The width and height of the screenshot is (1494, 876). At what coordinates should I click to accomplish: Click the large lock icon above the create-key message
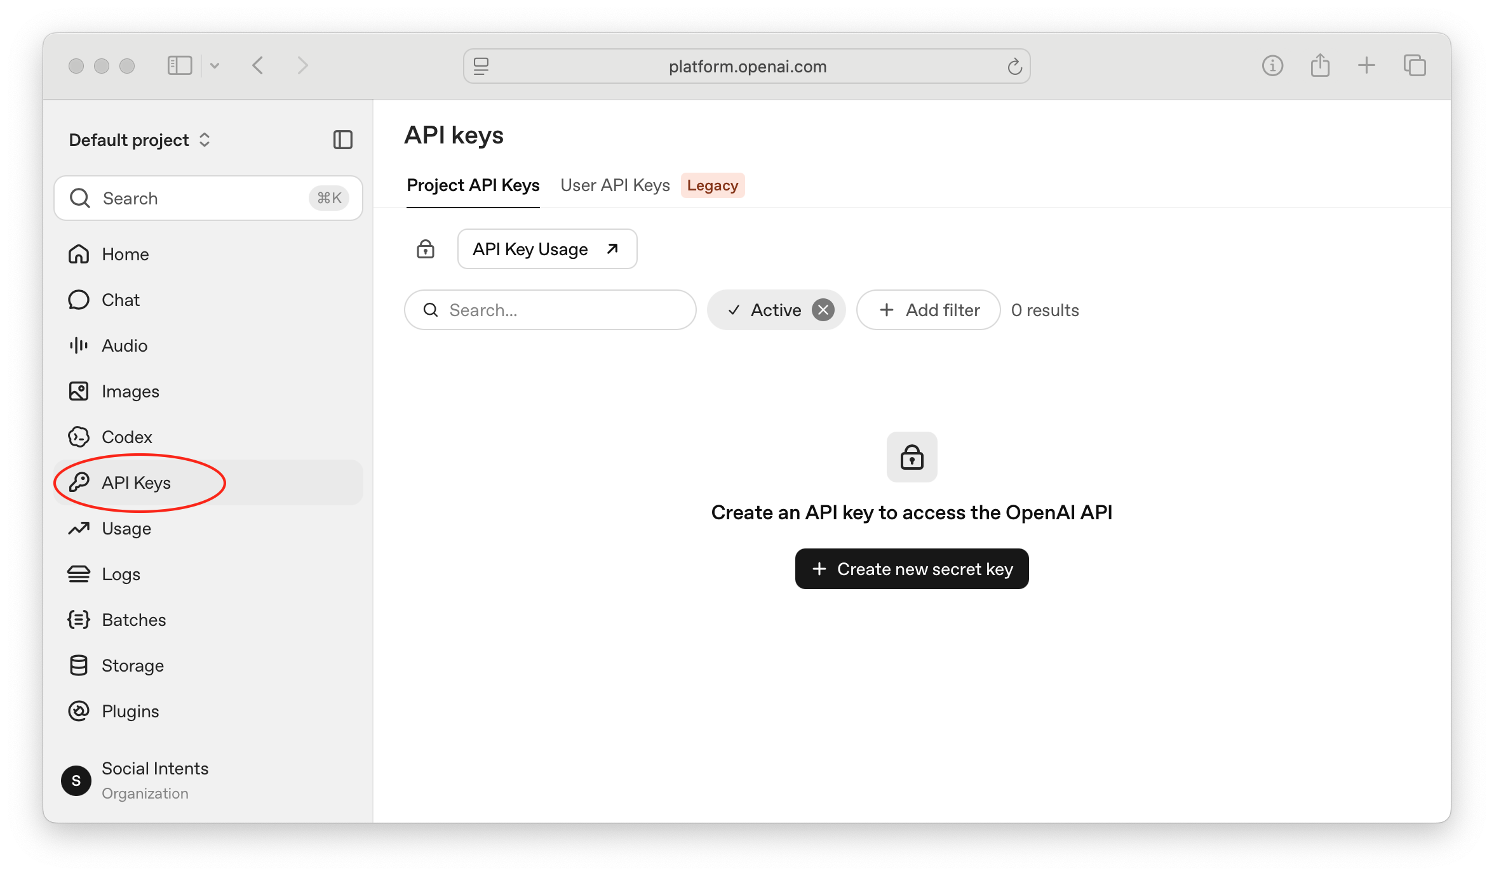pyautogui.click(x=912, y=457)
